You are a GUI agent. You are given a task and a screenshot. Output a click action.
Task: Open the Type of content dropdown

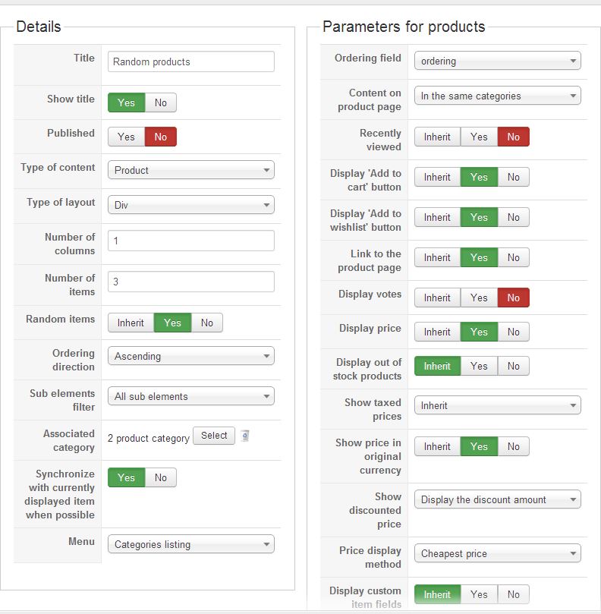click(190, 170)
